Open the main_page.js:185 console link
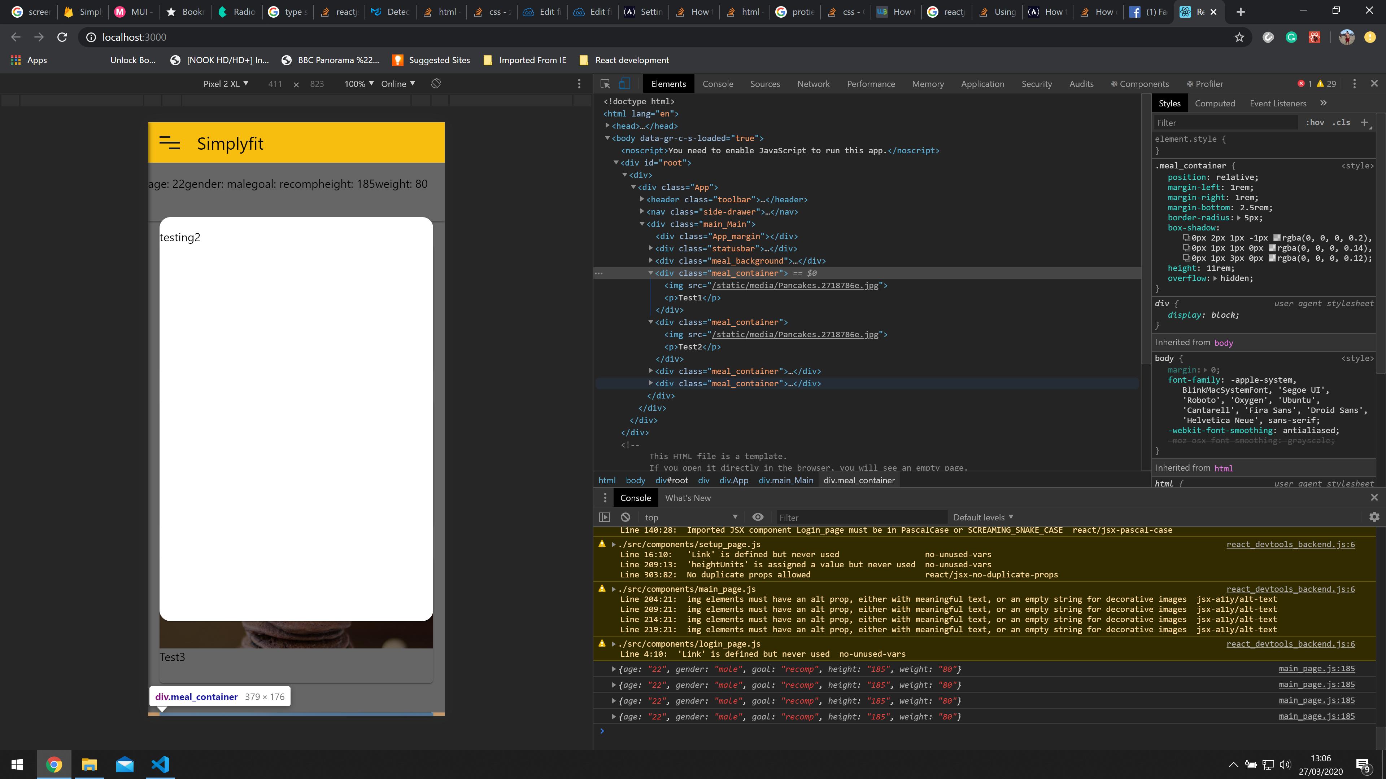This screenshot has width=1386, height=779. [1317, 668]
